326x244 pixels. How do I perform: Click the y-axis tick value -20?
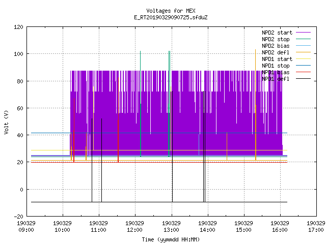pyautogui.click(x=18, y=217)
